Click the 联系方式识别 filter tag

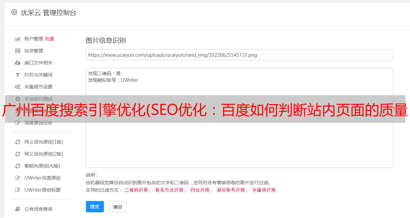tap(169, 190)
